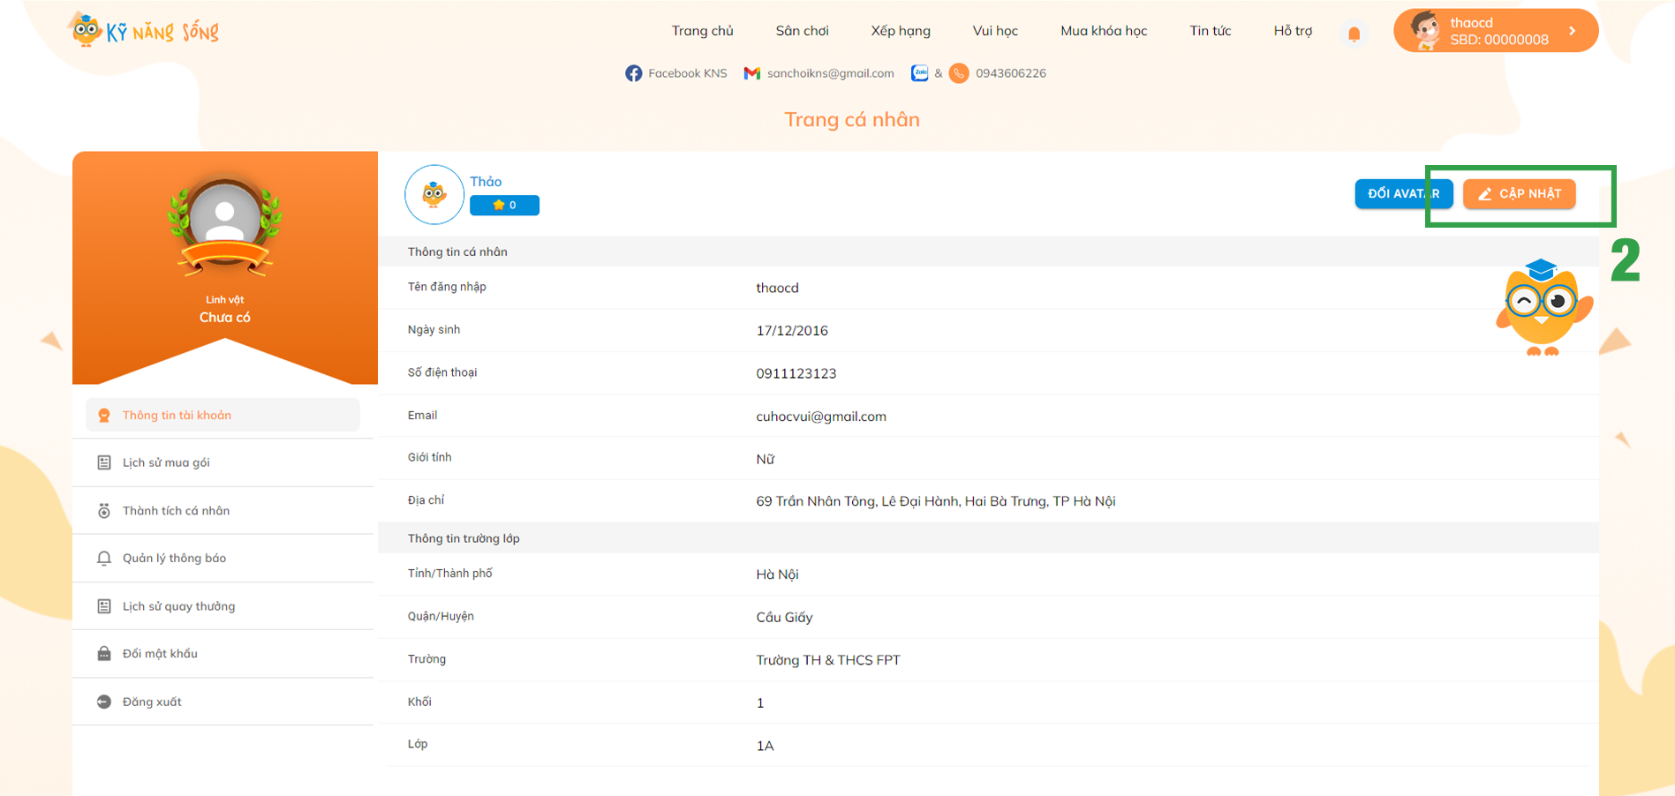This screenshot has height=796, width=1675.
Task: Select Lịch sử mua gói in sidebar
Action: click(x=166, y=462)
